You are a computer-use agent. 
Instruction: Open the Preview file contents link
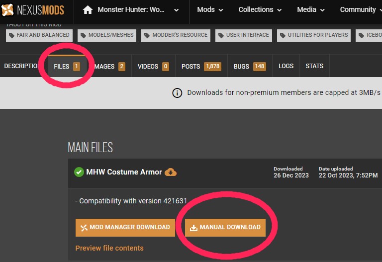coord(109,248)
